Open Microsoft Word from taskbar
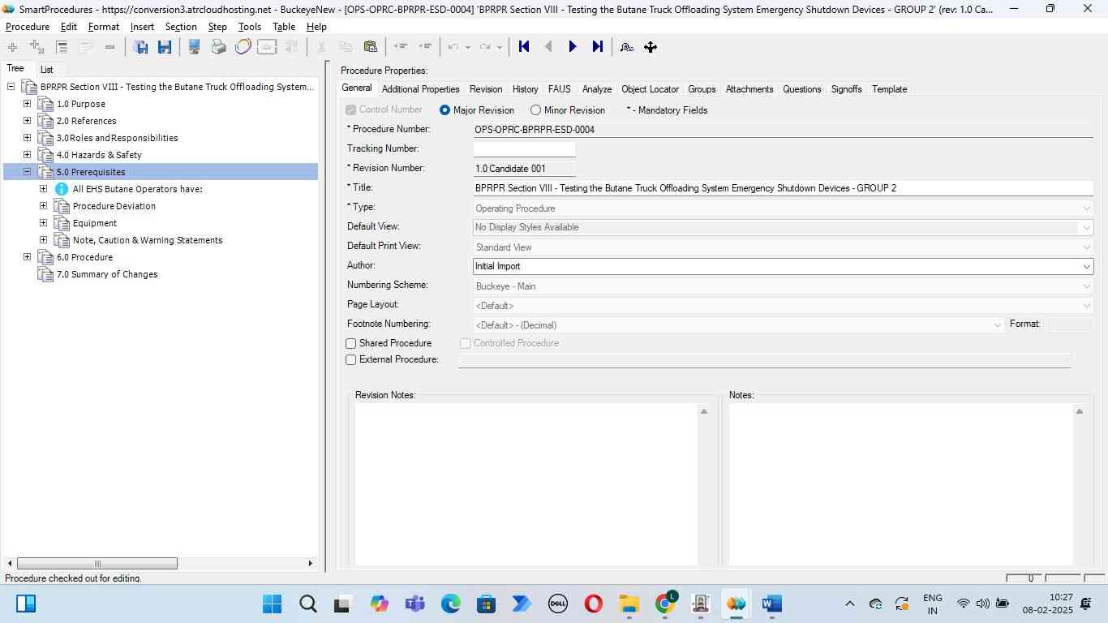The image size is (1108, 623). pos(771,604)
